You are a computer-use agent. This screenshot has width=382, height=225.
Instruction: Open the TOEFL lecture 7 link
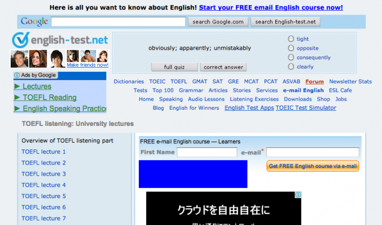point(44,218)
